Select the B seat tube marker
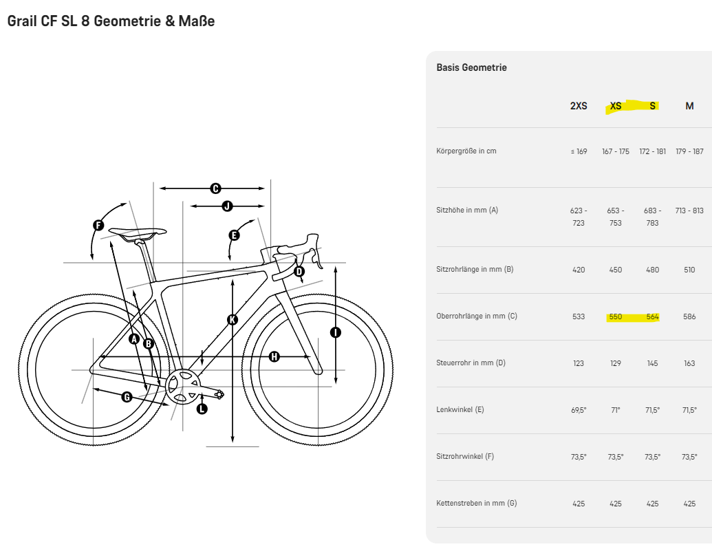 coord(148,343)
